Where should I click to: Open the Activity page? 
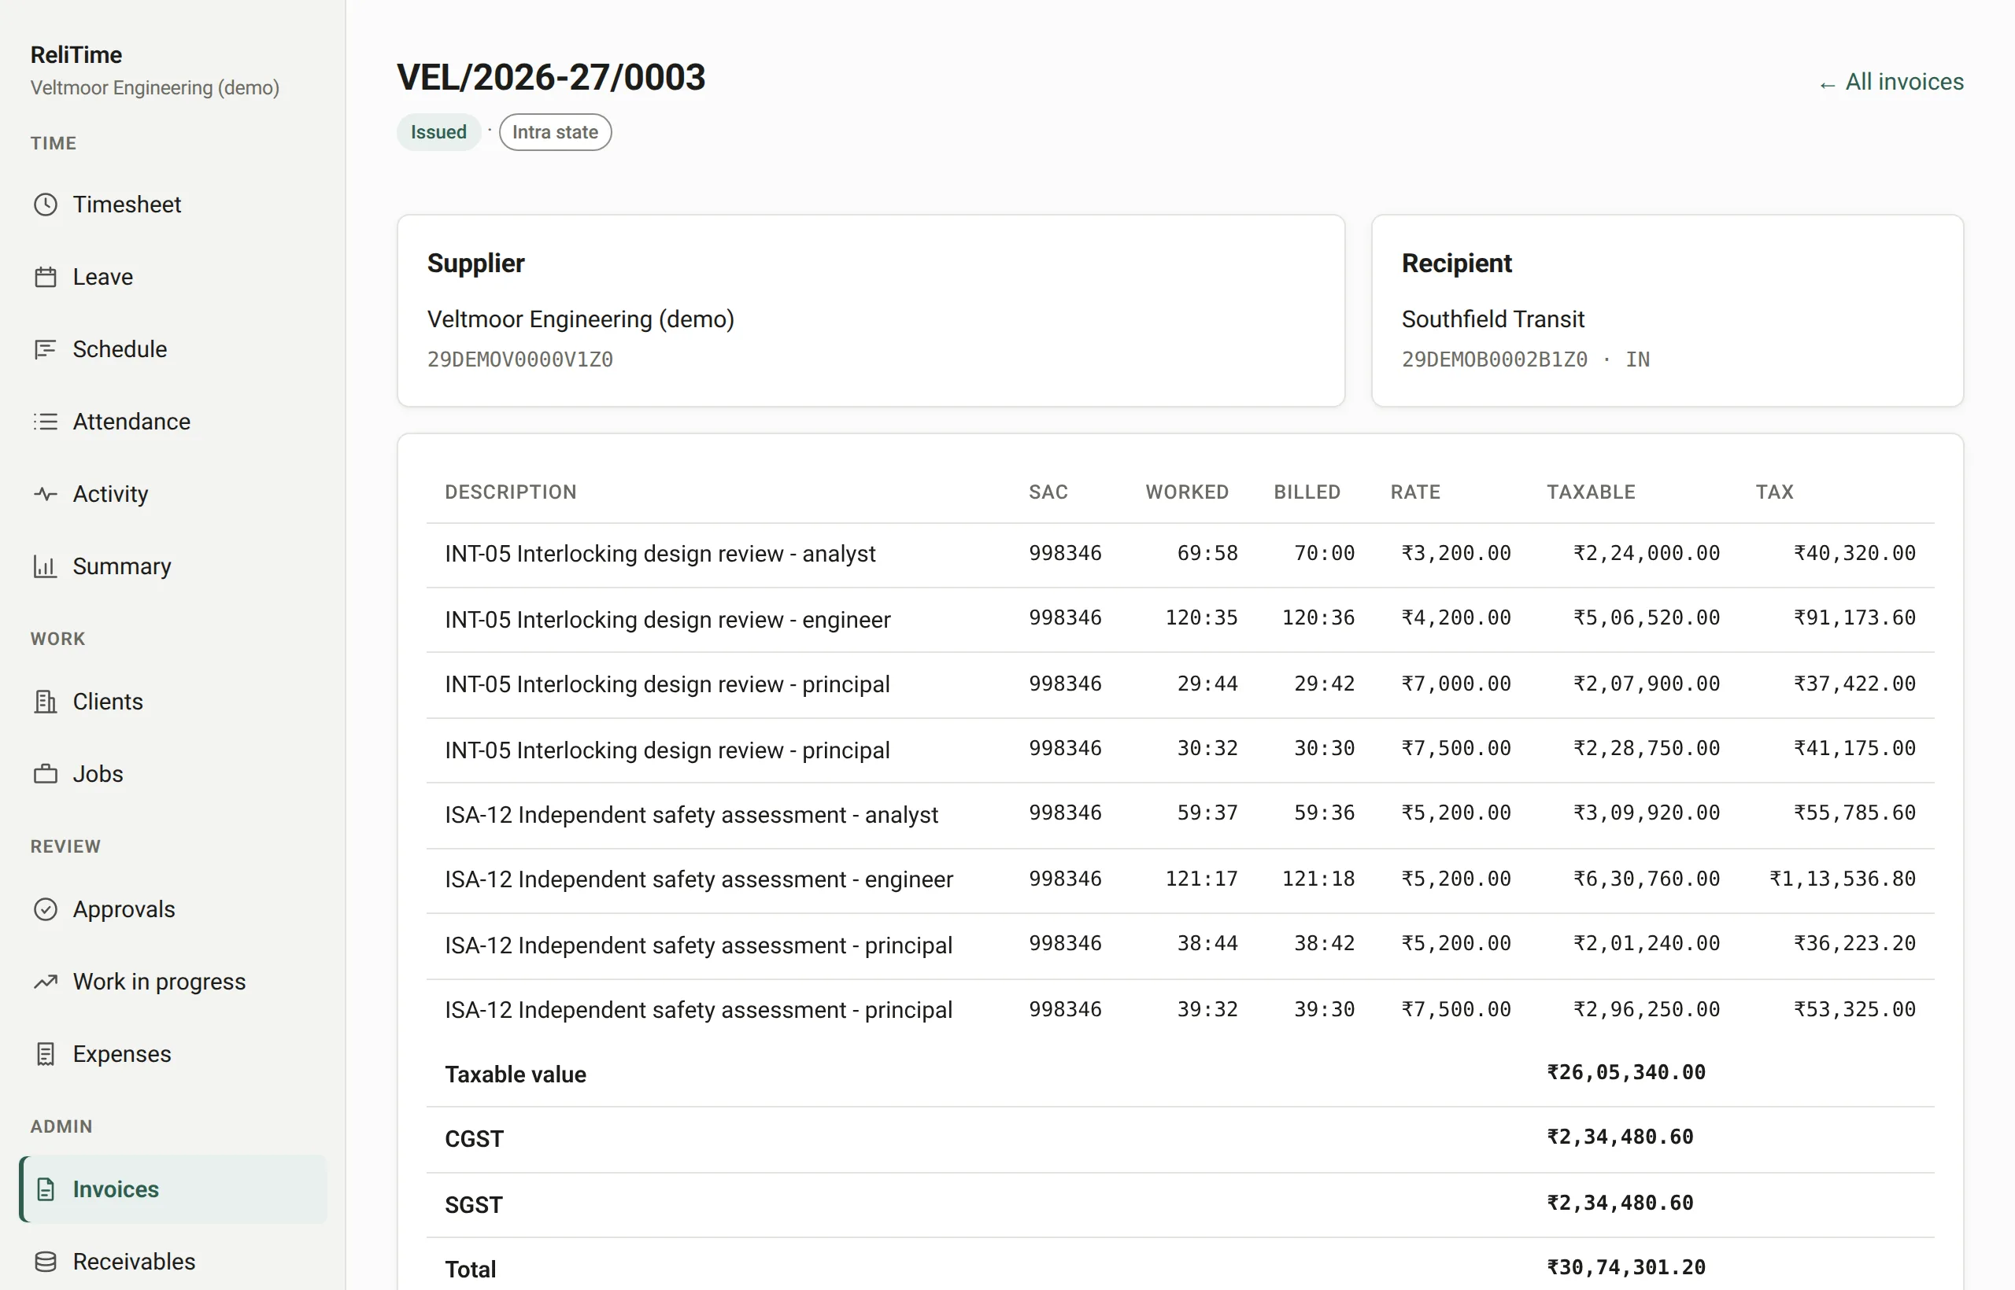point(172,494)
